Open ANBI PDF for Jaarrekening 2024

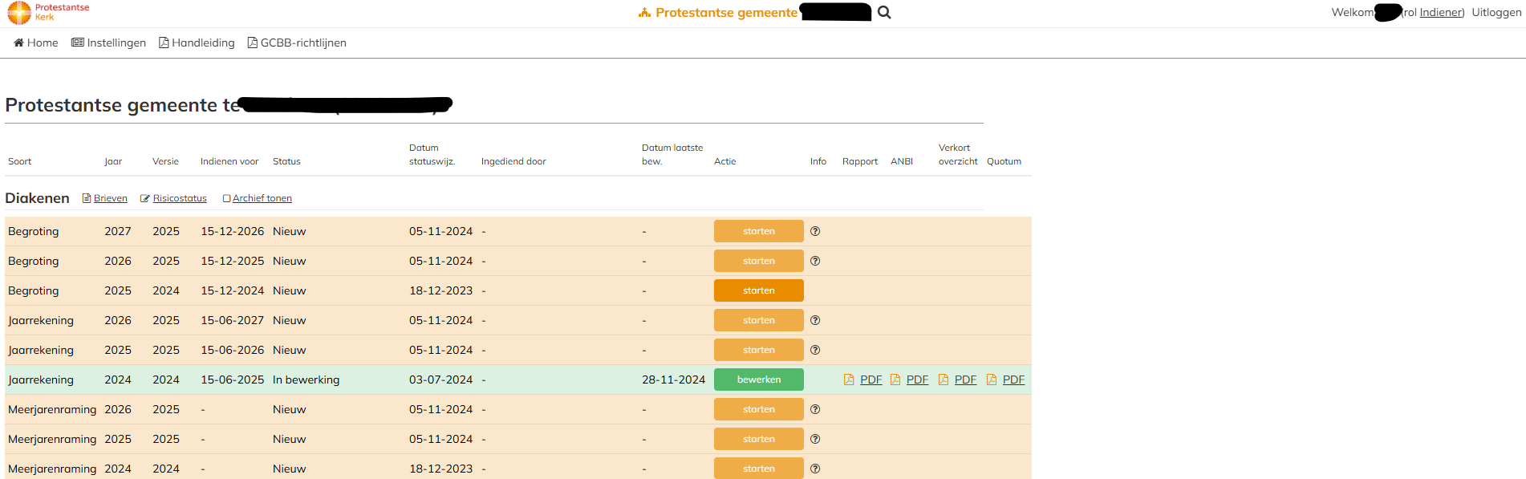(x=910, y=380)
